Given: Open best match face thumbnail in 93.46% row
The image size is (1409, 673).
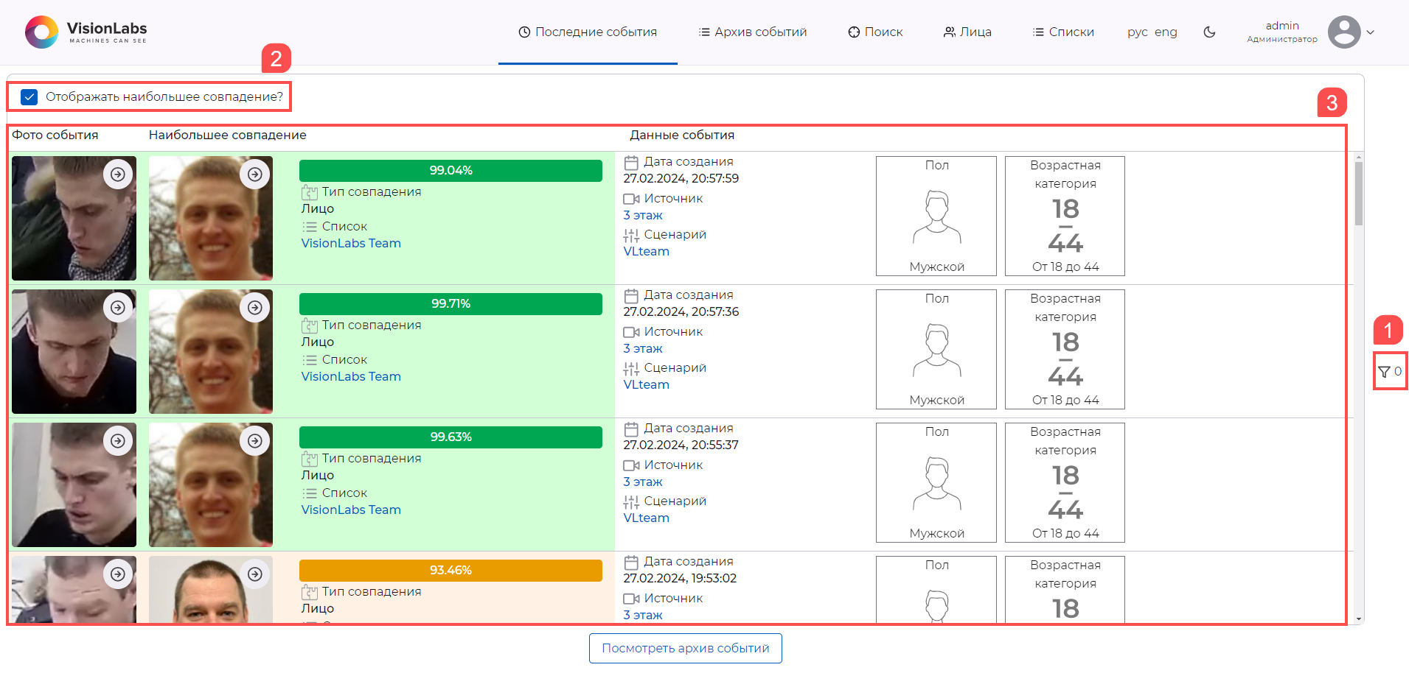Looking at the screenshot, I should point(211,590).
